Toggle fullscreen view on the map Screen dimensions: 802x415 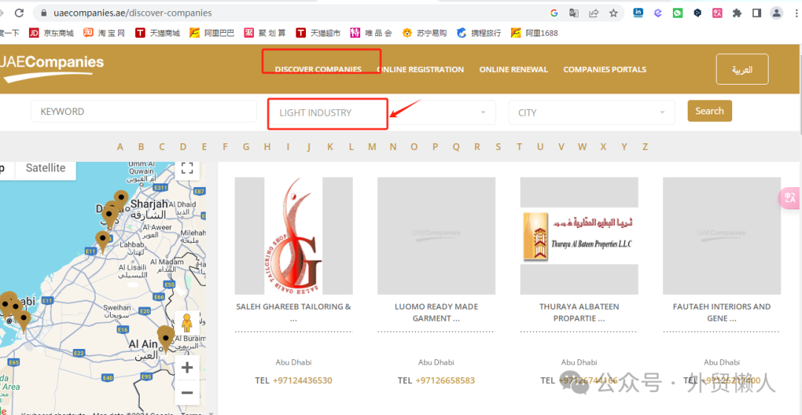coord(186,168)
